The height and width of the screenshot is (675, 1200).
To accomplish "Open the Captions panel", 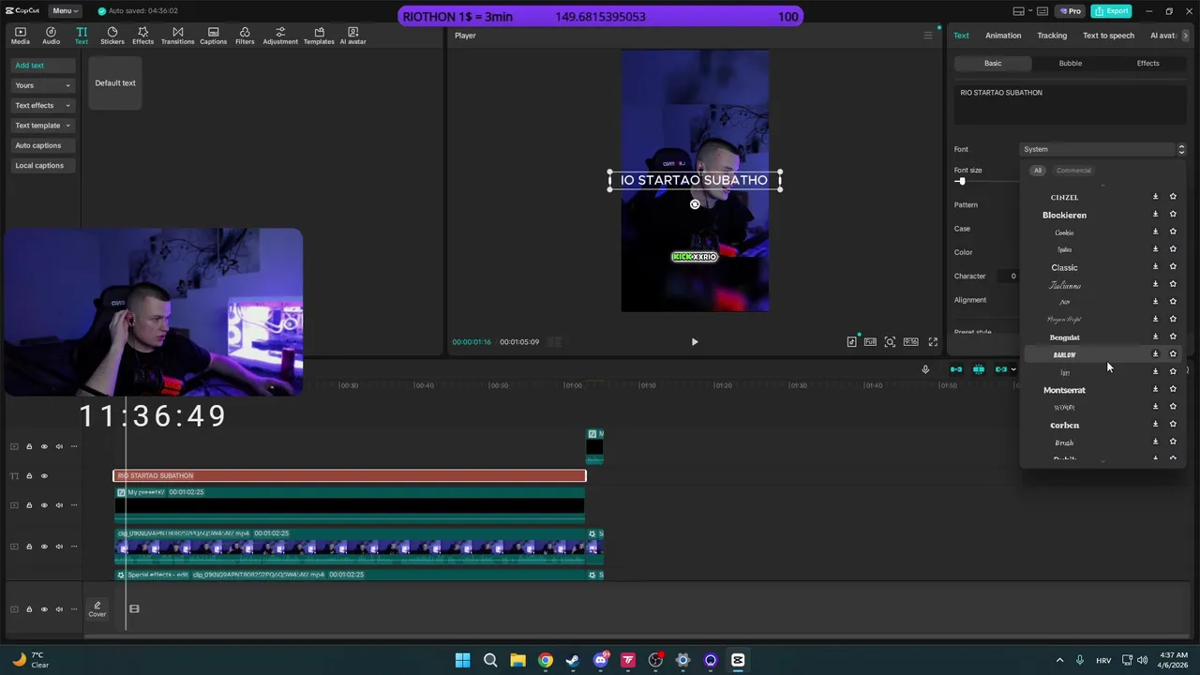I will coord(213,36).
